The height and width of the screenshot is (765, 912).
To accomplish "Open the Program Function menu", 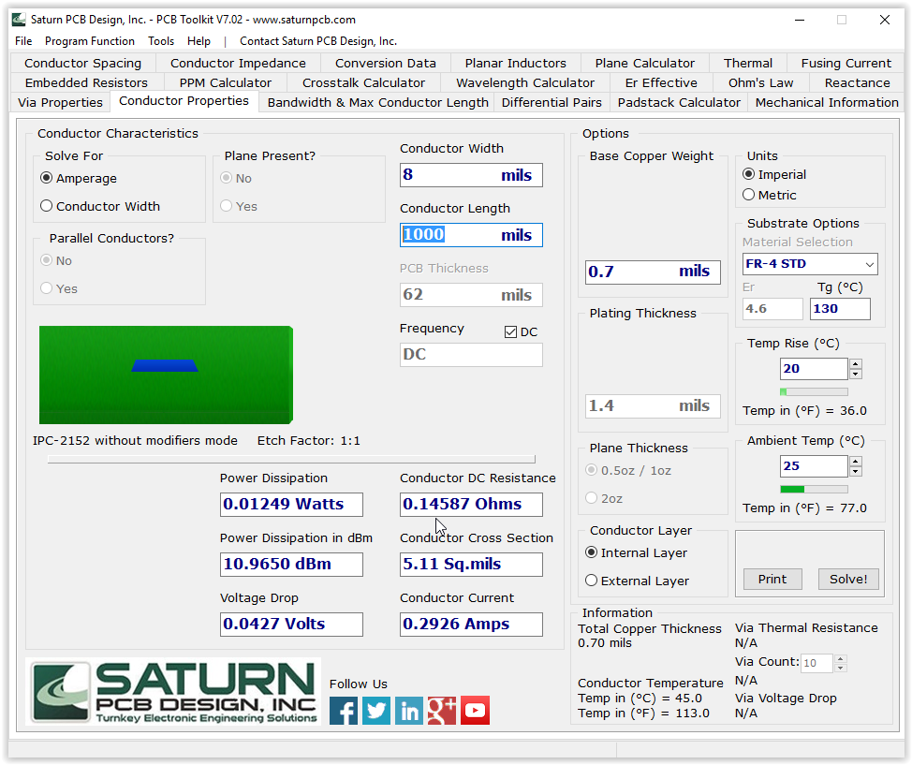I will point(90,41).
